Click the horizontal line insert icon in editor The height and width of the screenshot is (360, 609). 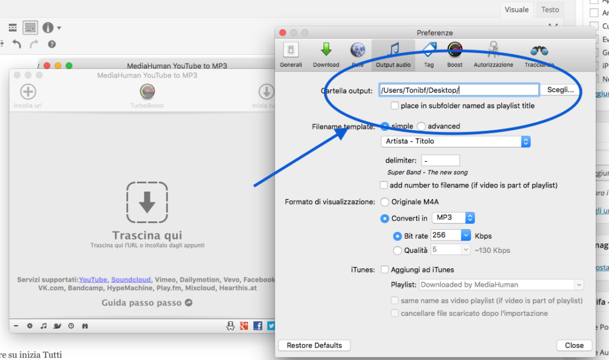tap(12, 27)
